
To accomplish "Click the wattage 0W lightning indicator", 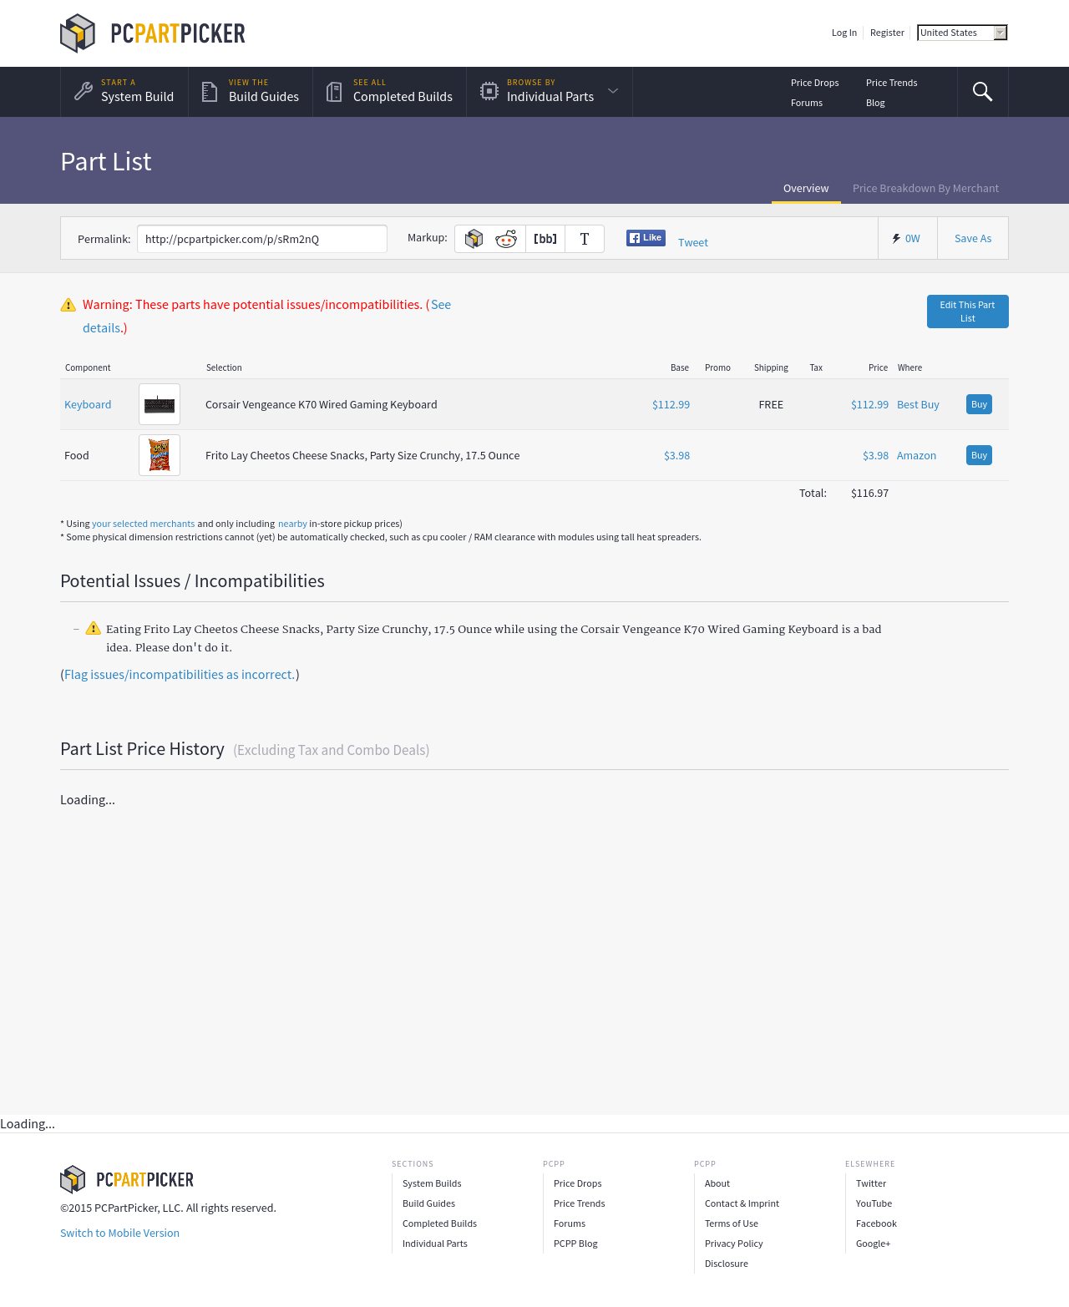I will pyautogui.click(x=907, y=238).
